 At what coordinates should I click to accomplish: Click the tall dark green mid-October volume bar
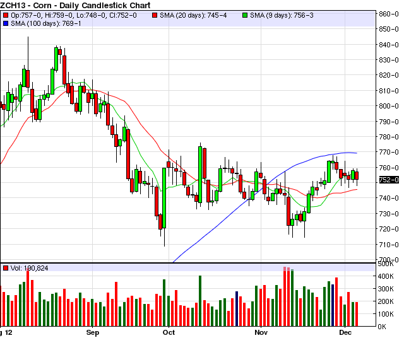(200, 301)
